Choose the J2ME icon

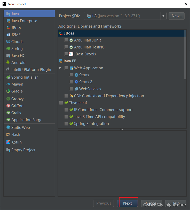click(x=8, y=35)
